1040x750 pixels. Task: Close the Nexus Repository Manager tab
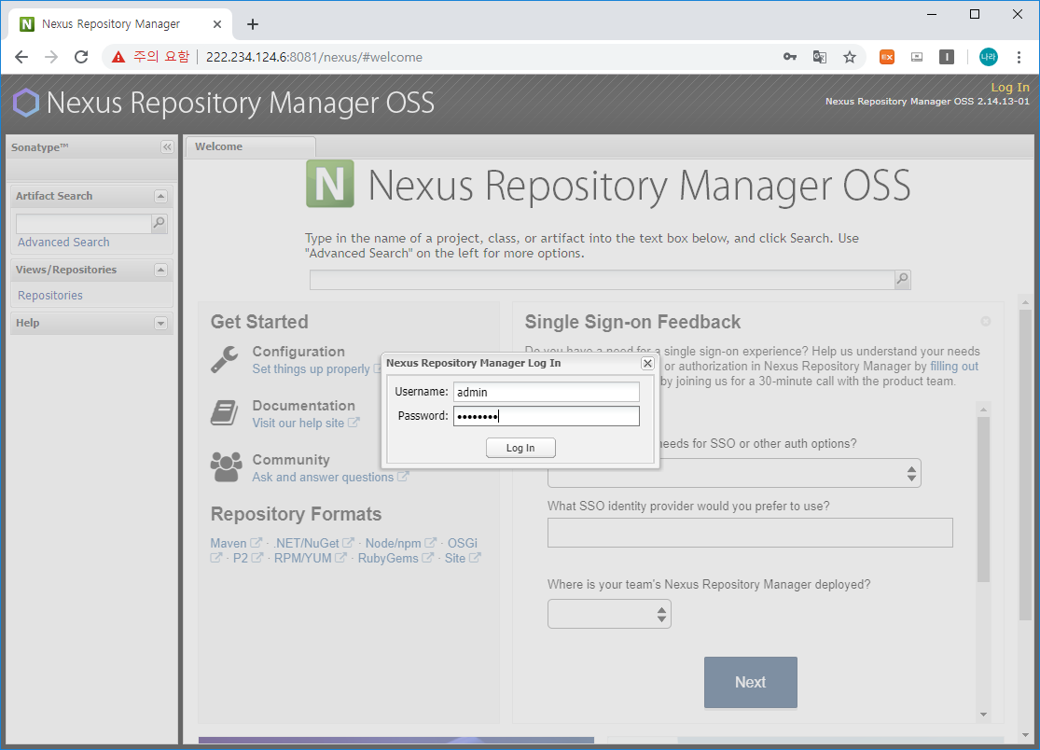coord(217,24)
